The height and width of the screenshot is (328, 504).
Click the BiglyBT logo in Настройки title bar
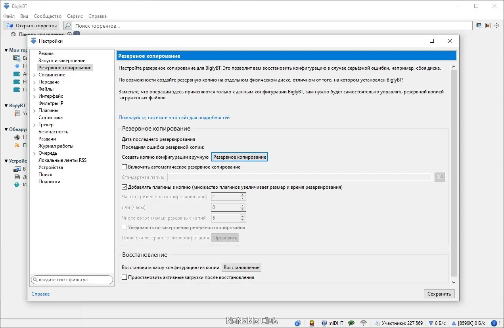point(33,41)
